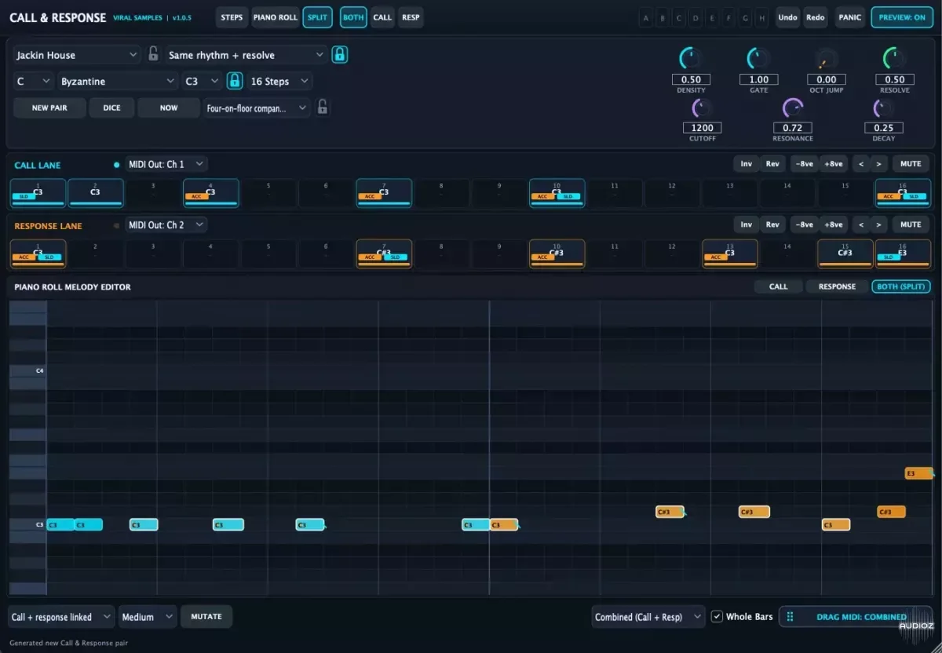
Task: Toggle the lock icon beside Same rhythm + resolve
Action: point(339,54)
